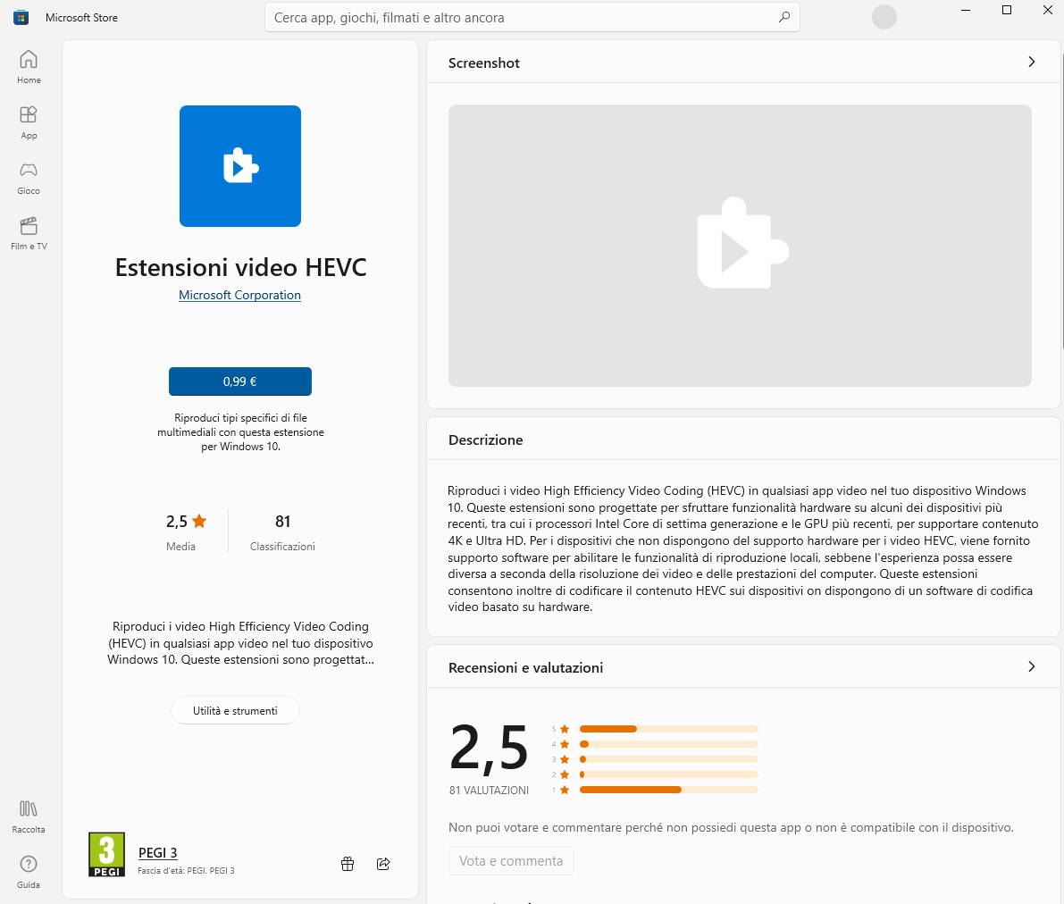Click the truncated description under ratings
The width and height of the screenshot is (1064, 904).
(240, 642)
